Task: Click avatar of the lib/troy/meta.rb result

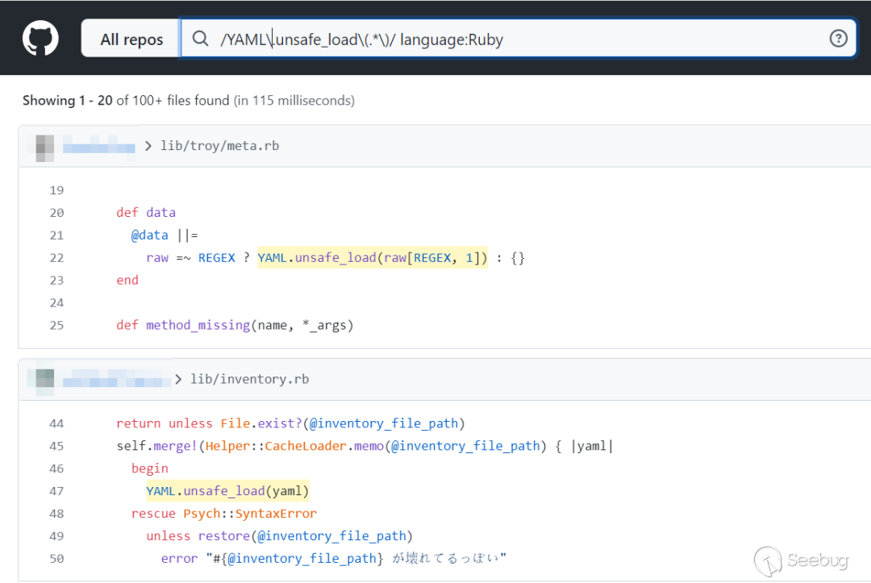Action: (x=45, y=146)
